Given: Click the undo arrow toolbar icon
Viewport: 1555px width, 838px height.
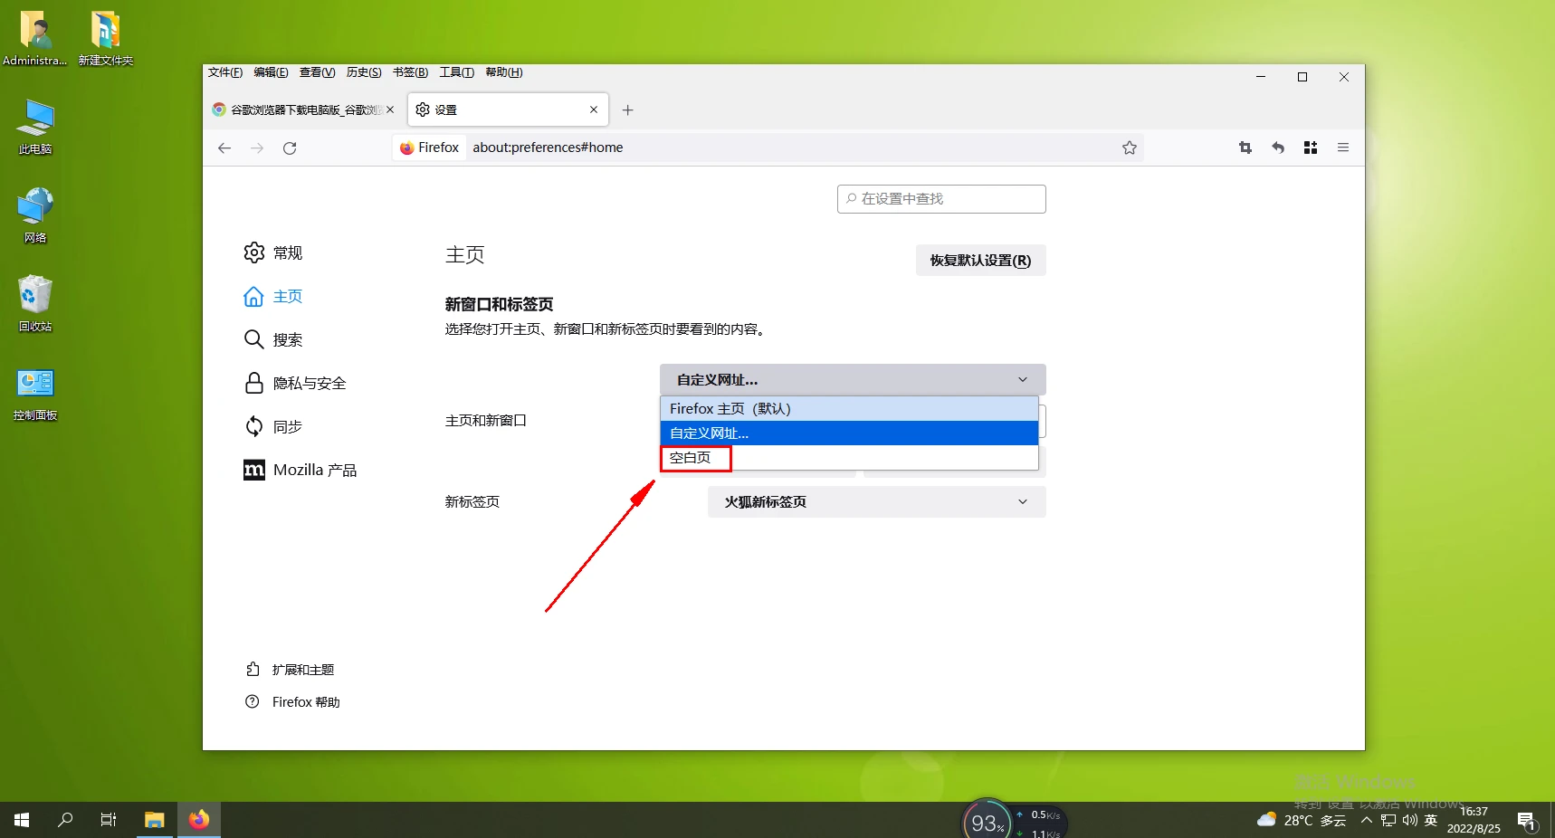Looking at the screenshot, I should pyautogui.click(x=1278, y=148).
